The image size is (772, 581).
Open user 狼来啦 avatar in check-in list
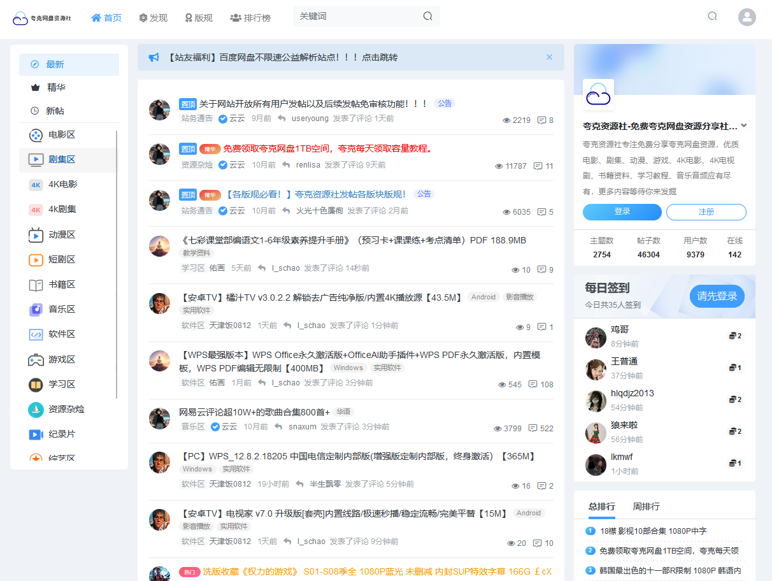pos(596,433)
